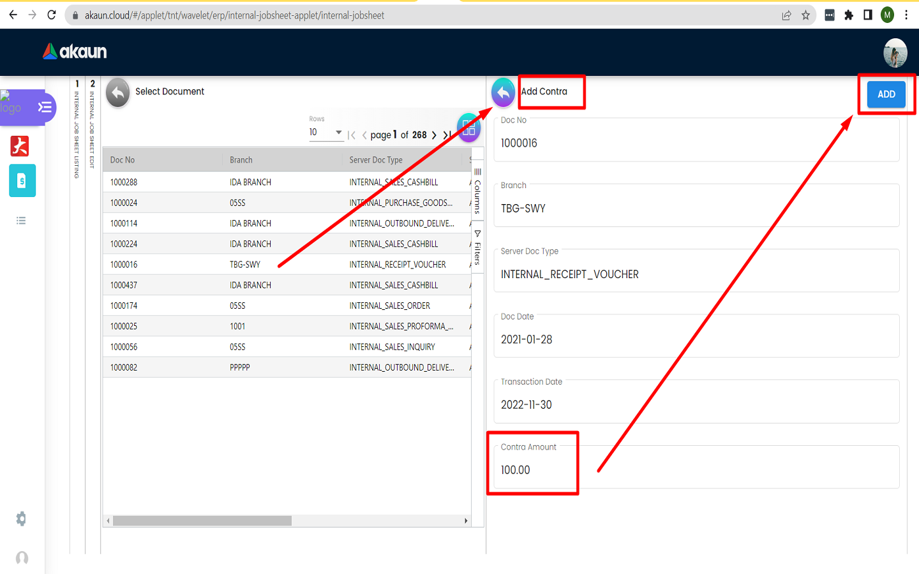This screenshot has width=919, height=574.
Task: Bookmark this page with the star icon
Action: click(x=805, y=15)
